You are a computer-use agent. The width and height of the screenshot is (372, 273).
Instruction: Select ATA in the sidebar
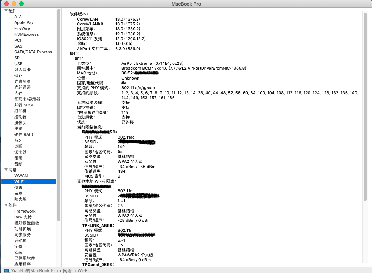18,17
